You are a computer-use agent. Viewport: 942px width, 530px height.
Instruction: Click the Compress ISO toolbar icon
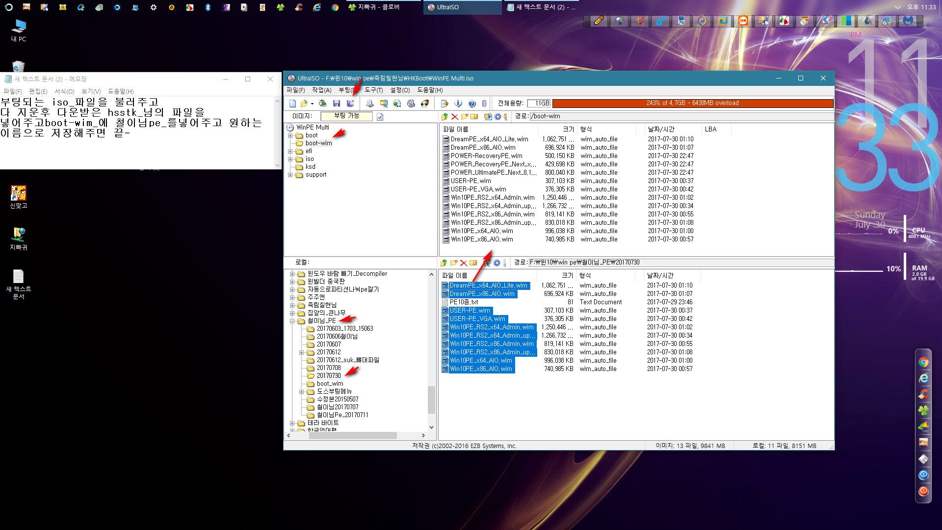pyautogui.click(x=384, y=104)
